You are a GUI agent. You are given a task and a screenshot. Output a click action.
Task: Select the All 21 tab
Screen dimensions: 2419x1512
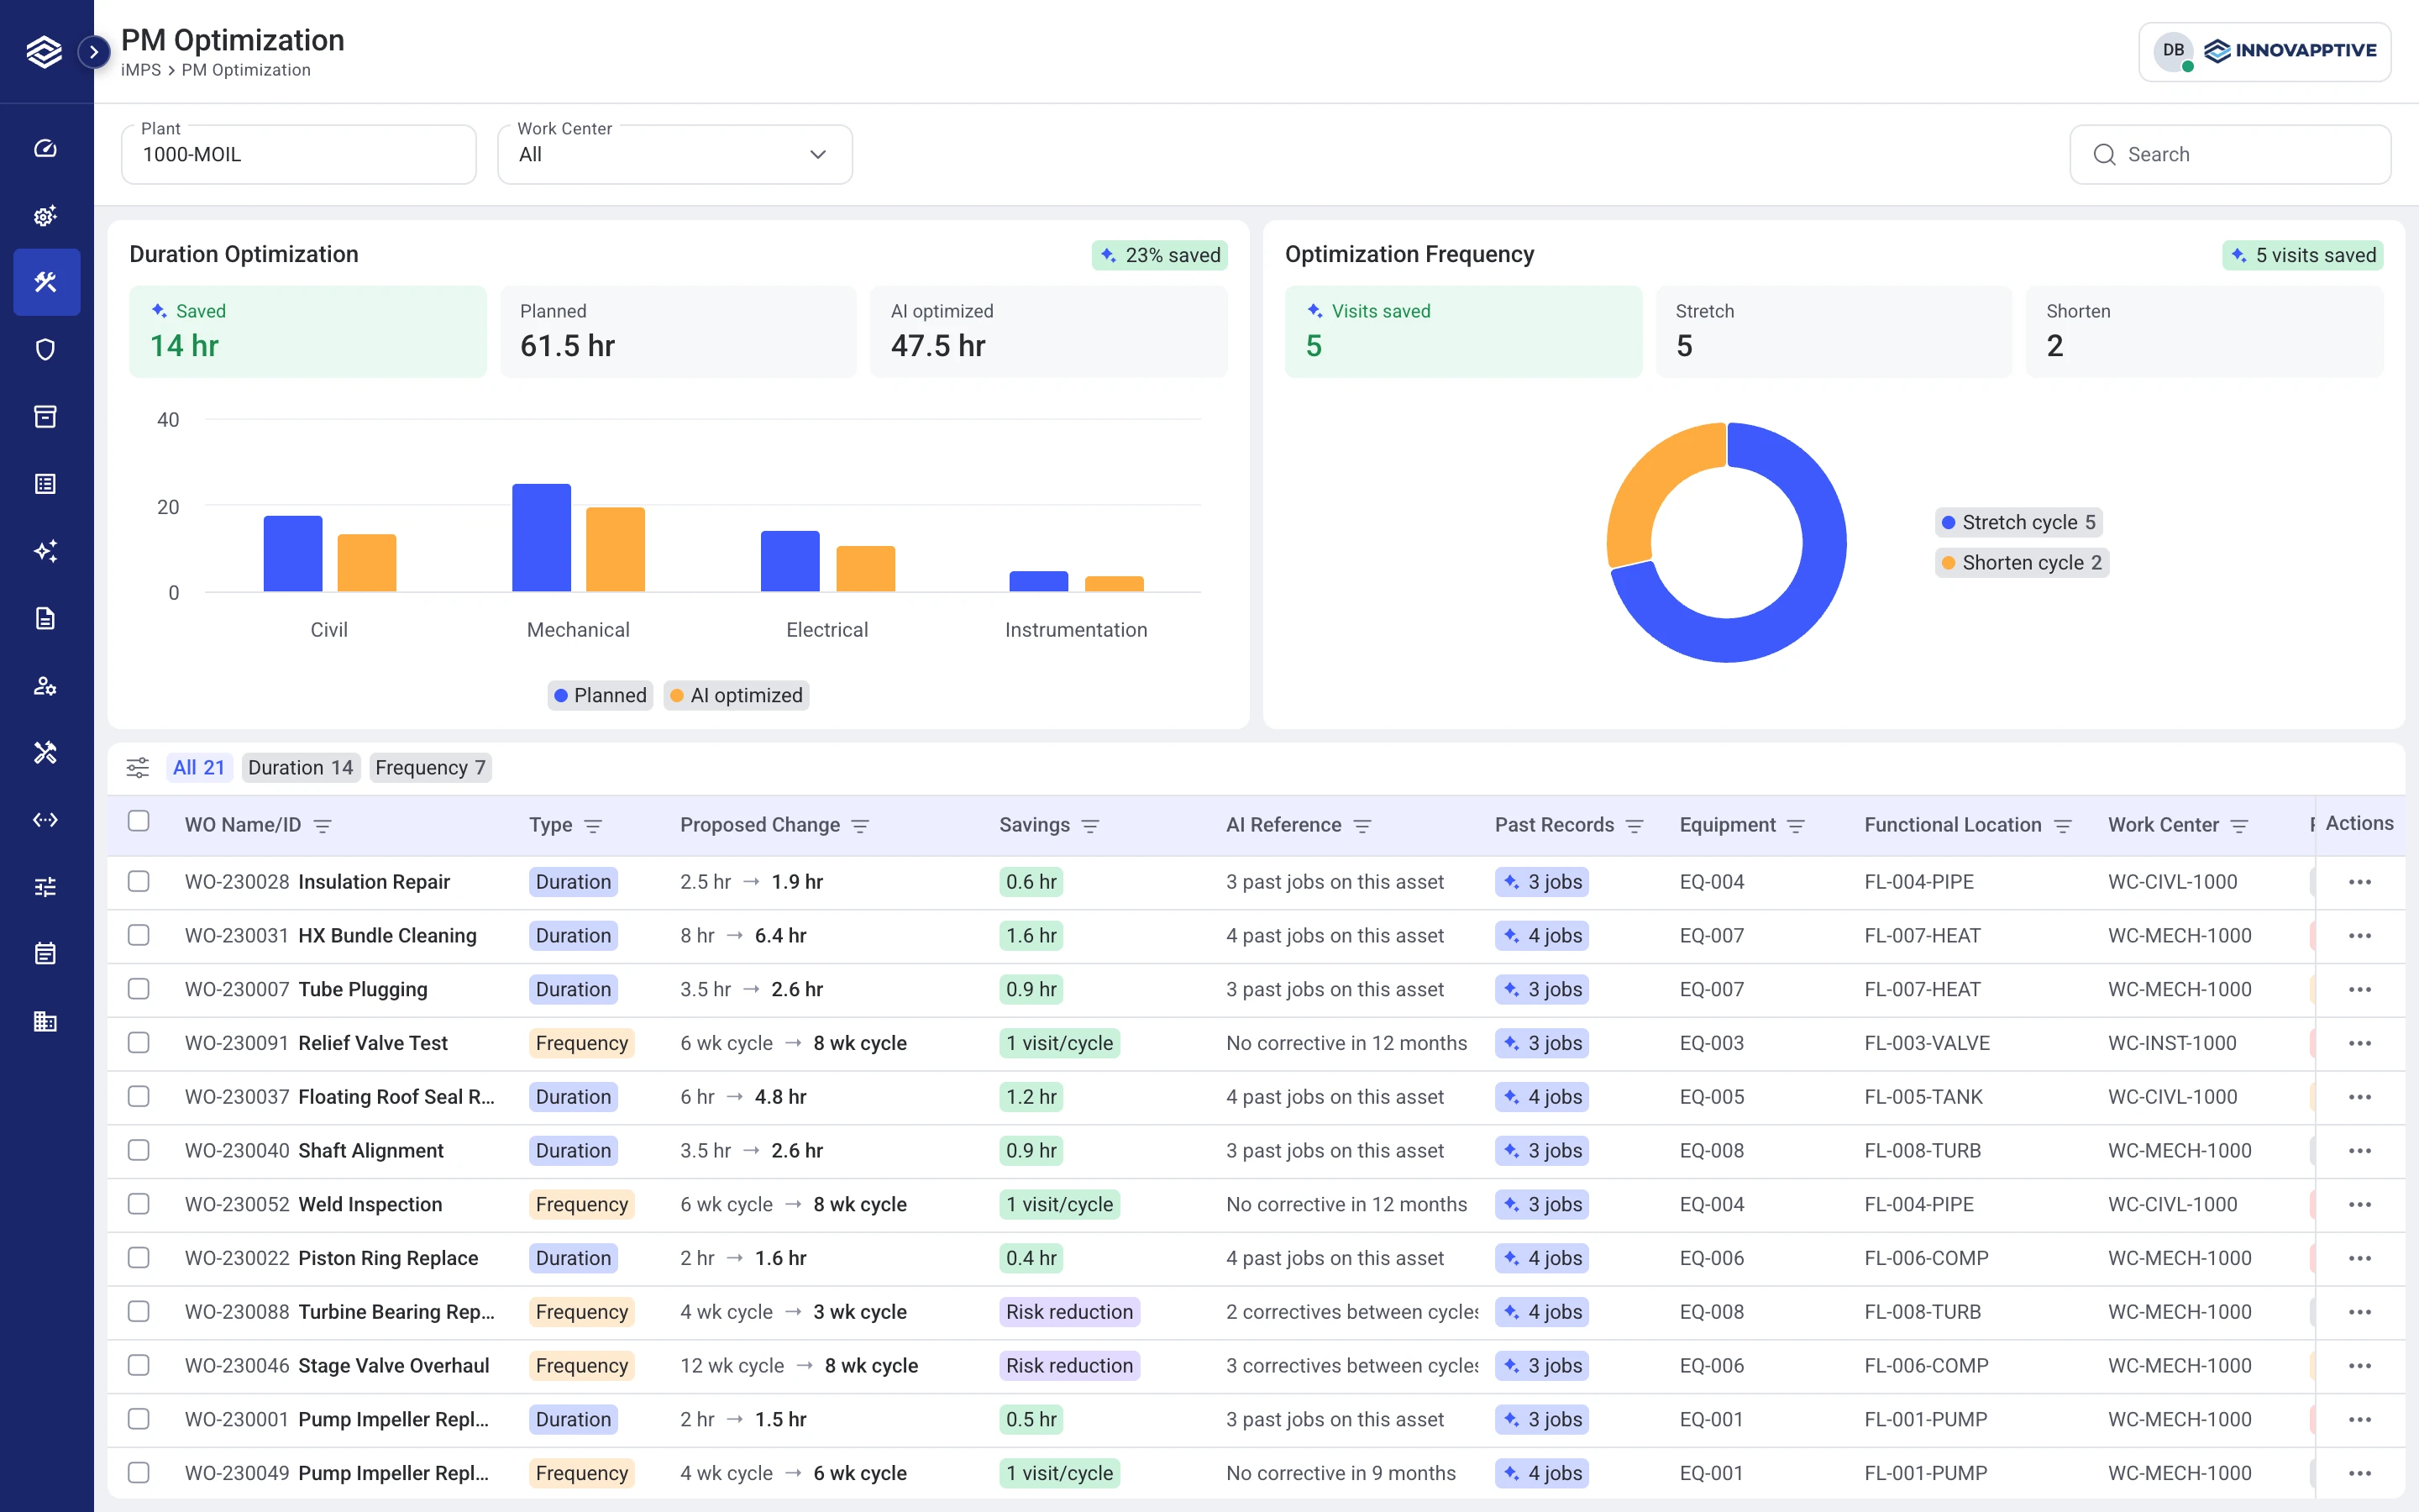(x=199, y=768)
